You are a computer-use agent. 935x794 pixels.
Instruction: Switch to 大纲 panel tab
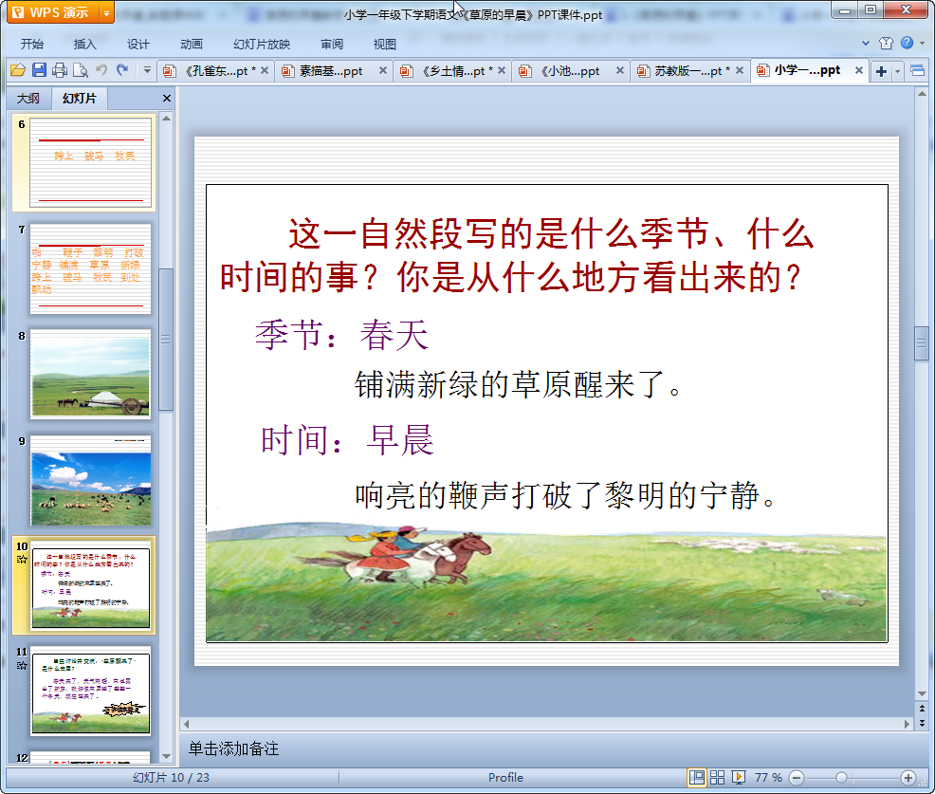pyautogui.click(x=28, y=99)
